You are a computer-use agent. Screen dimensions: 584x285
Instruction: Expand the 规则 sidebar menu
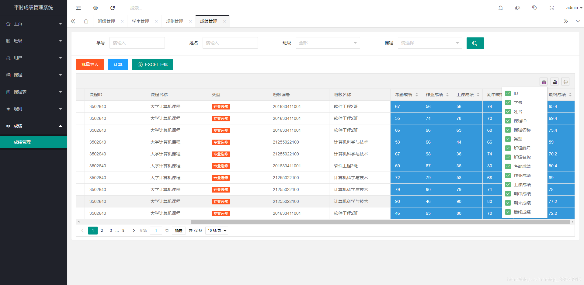(33, 109)
